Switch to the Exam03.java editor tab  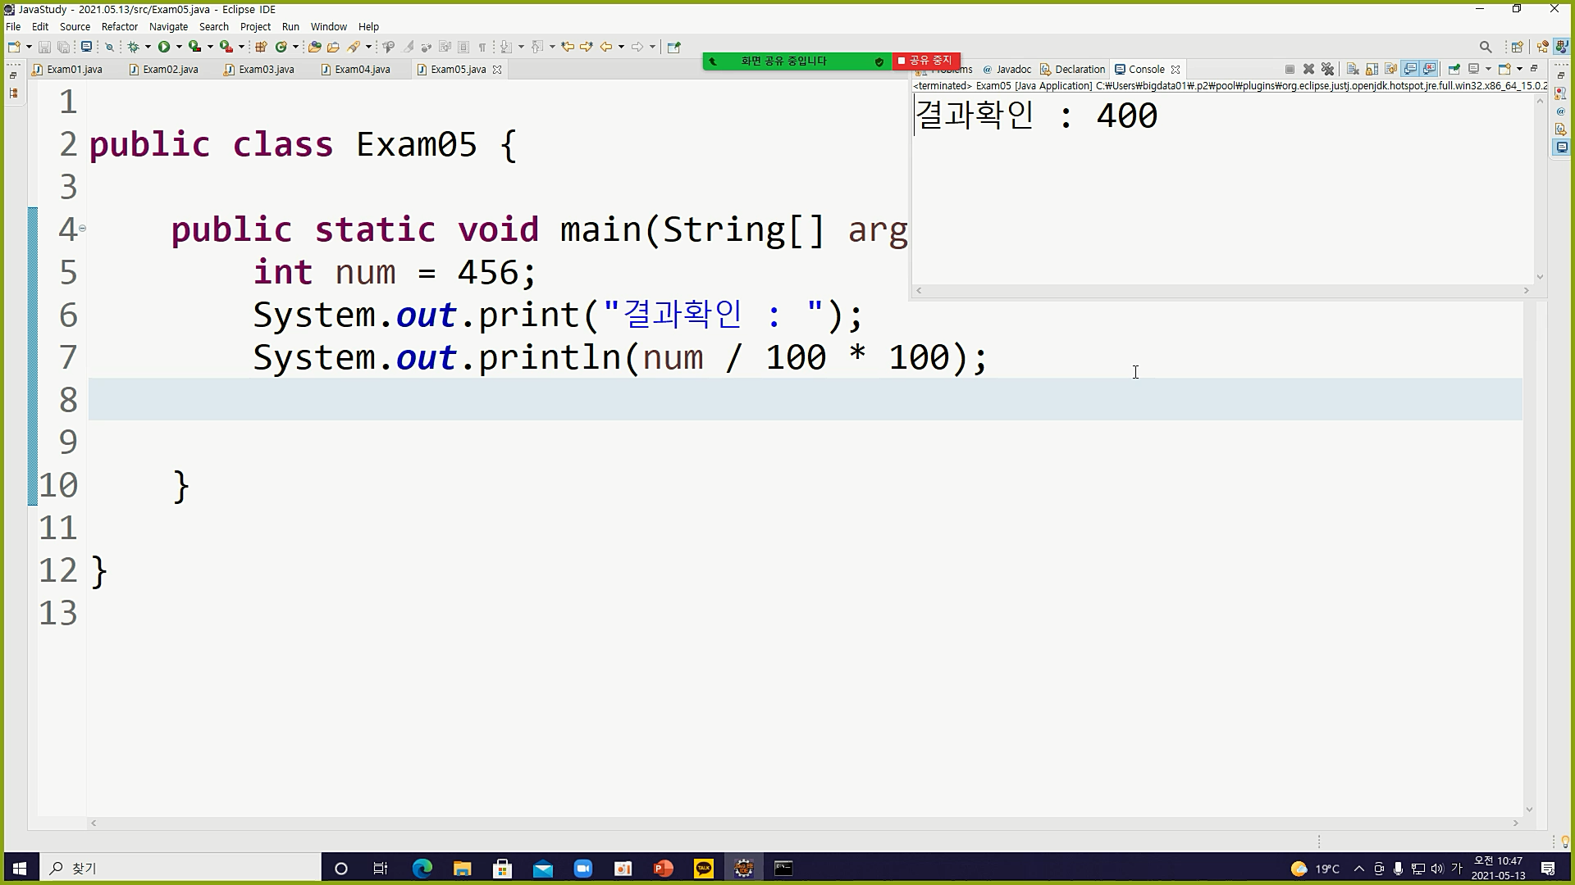pos(266,70)
